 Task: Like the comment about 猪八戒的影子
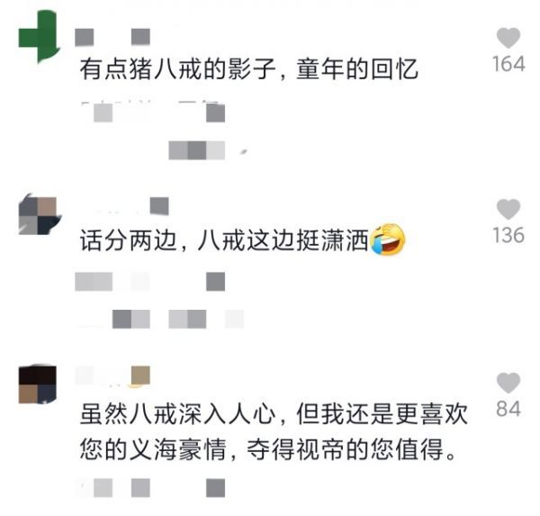click(x=508, y=38)
